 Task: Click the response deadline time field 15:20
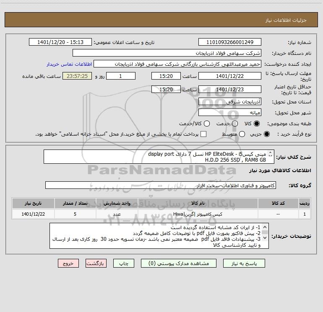point(166,76)
